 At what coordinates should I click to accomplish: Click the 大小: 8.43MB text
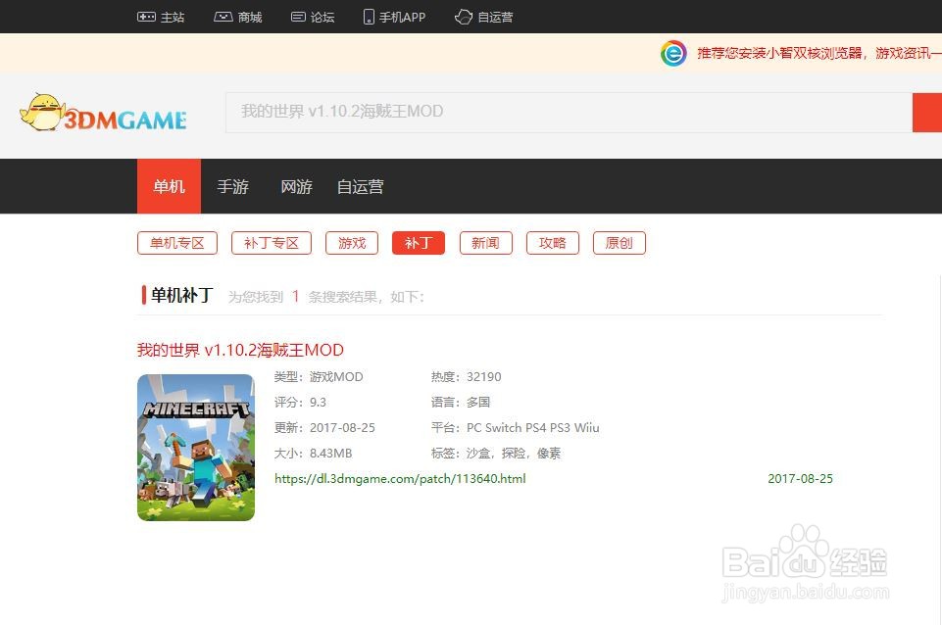coord(313,454)
